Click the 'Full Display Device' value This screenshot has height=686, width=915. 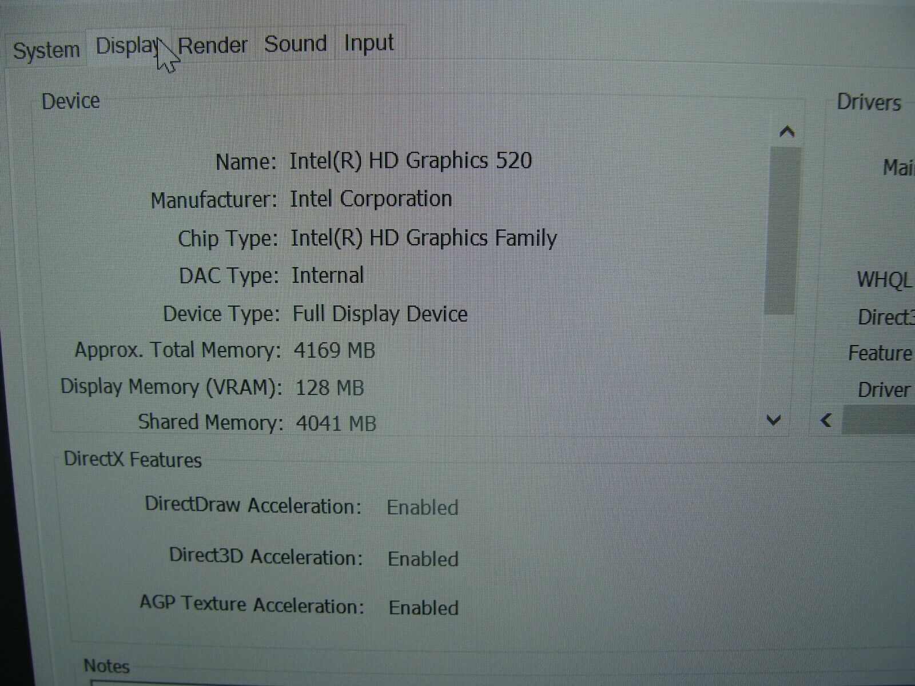pyautogui.click(x=380, y=314)
